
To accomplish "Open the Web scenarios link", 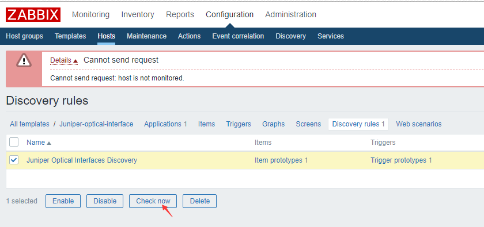I will click(x=418, y=124).
